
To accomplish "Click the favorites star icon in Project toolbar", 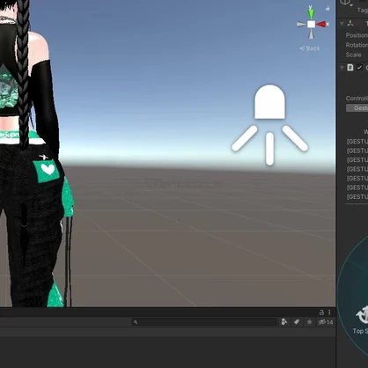I will (x=309, y=322).
